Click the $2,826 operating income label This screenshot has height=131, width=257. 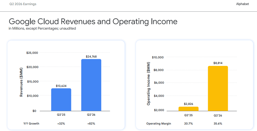[188, 104]
